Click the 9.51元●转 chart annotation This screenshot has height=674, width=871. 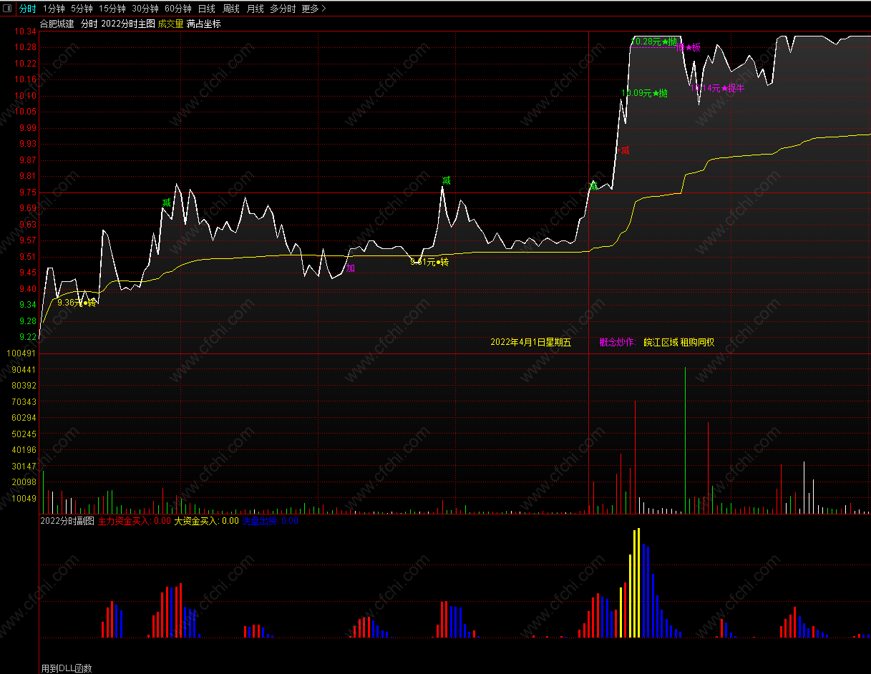click(x=429, y=263)
